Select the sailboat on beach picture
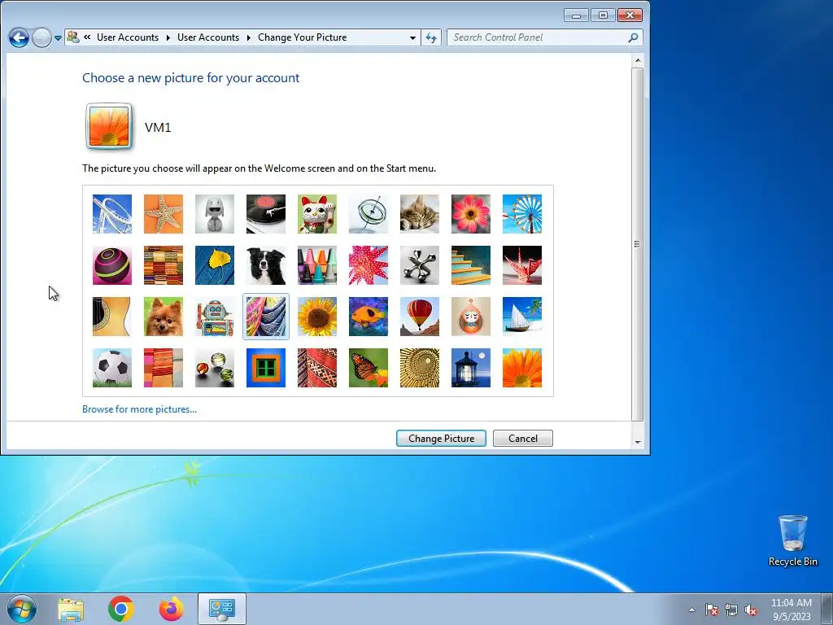The height and width of the screenshot is (625, 833). [x=522, y=317]
